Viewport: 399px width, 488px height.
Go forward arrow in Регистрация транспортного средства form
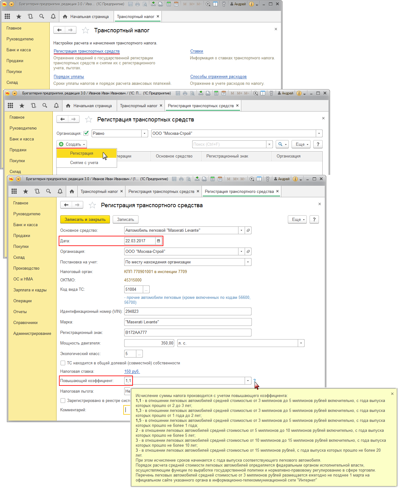coord(77,205)
